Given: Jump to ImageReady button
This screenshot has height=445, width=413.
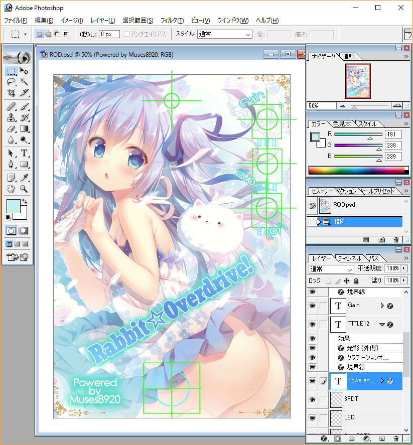Looking at the screenshot, I should (18, 257).
